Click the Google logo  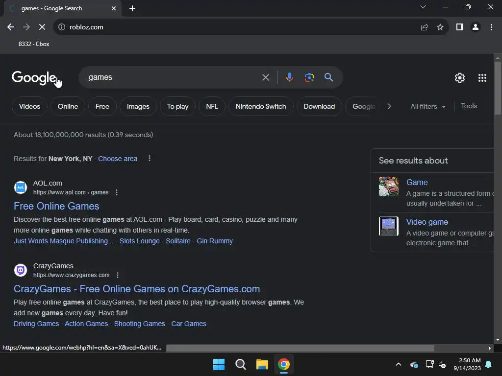pos(34,78)
